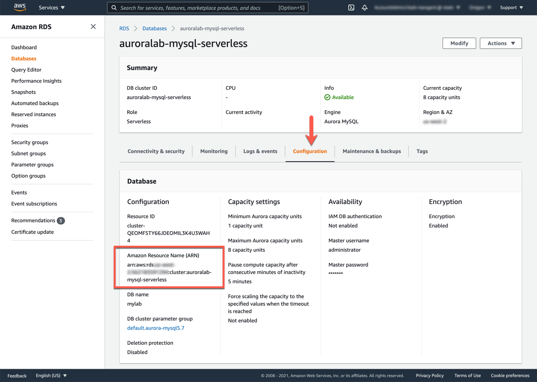The image size is (537, 382).
Task: Expand the Services dropdown menu
Action: click(51, 7)
